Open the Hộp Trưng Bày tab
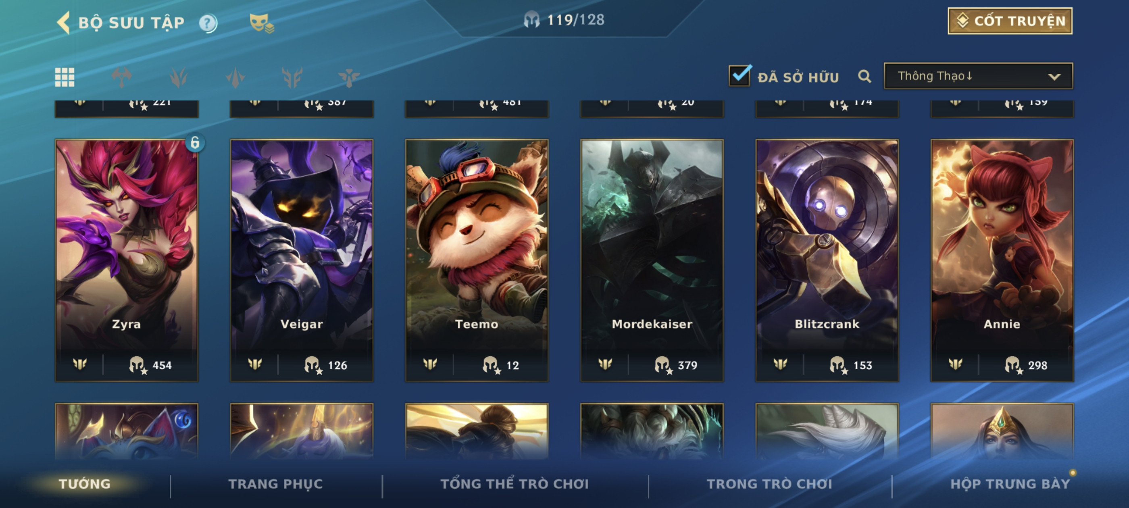The image size is (1129, 508). [x=1010, y=484]
